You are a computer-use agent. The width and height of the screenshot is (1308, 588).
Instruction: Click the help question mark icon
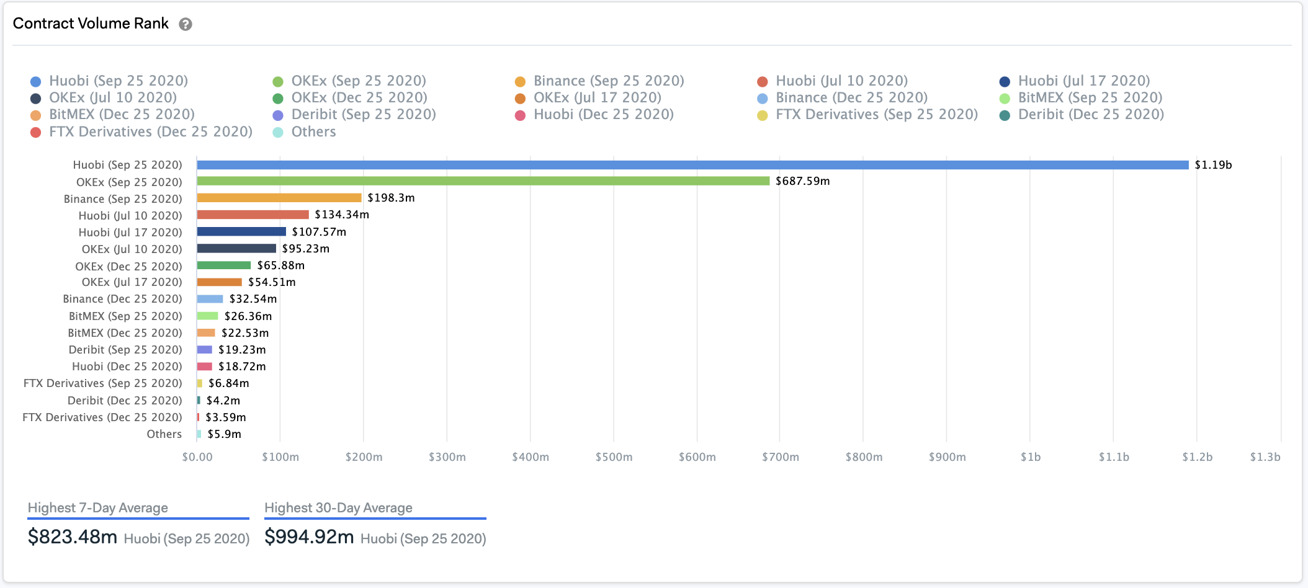186,24
